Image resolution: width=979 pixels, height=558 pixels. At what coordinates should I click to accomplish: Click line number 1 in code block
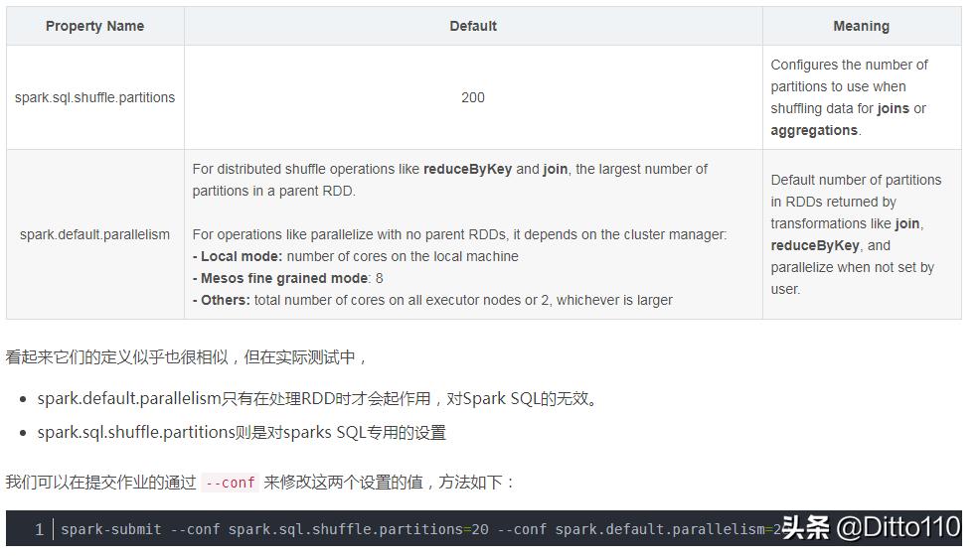click(x=39, y=529)
